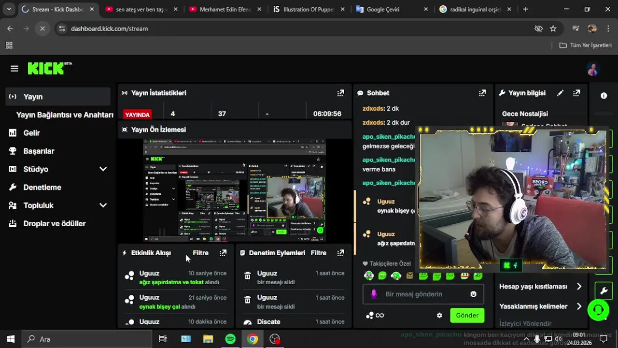Viewport: 618px width, 348px height.
Task: Select the first headphone emote under Takipçilere Özel
Action: tap(369, 276)
